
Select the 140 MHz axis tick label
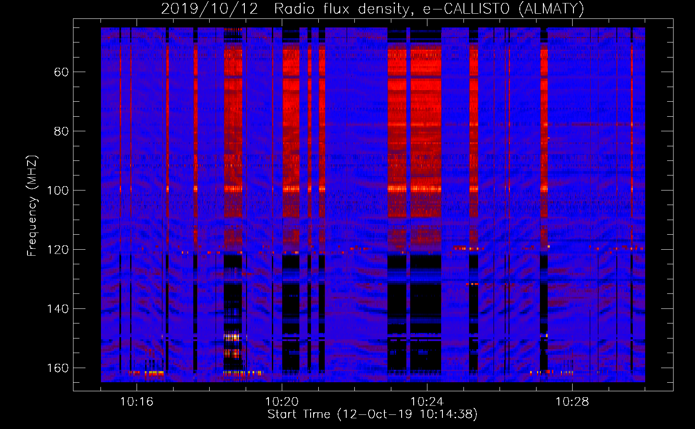58,309
